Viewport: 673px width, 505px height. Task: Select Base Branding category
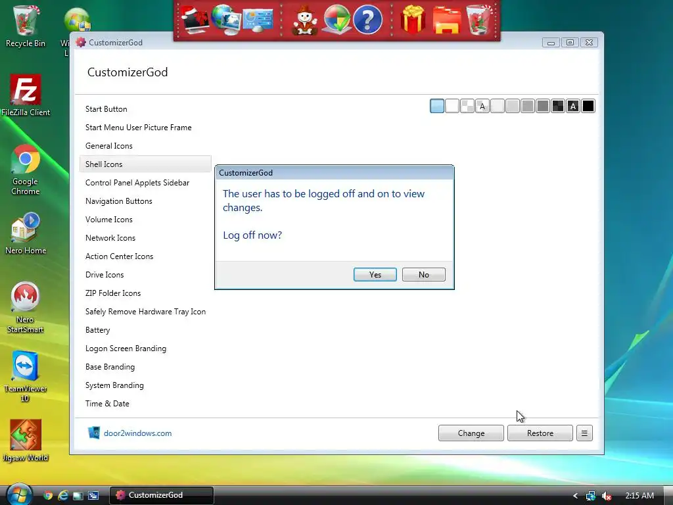[145, 367]
